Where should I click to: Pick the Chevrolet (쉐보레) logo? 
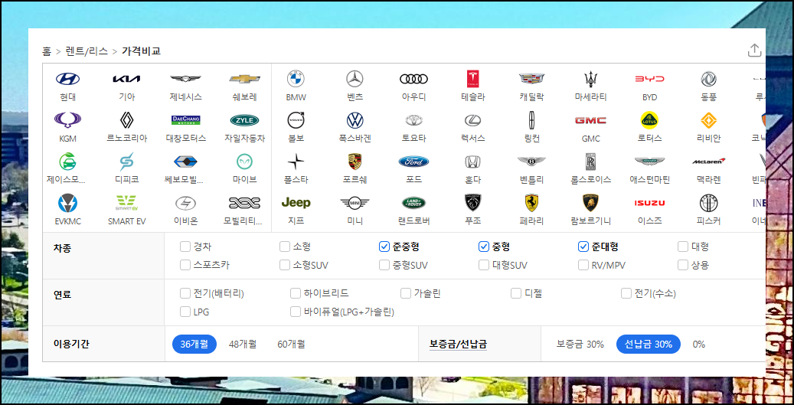point(244,79)
